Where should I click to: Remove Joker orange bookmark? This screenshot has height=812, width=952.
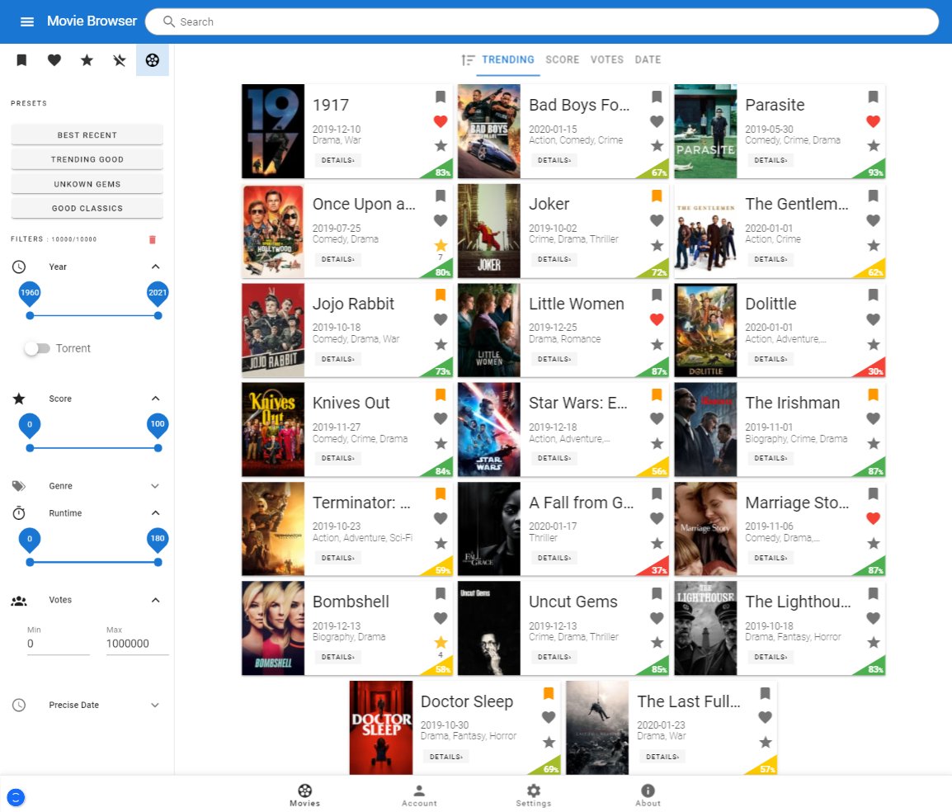(x=657, y=196)
